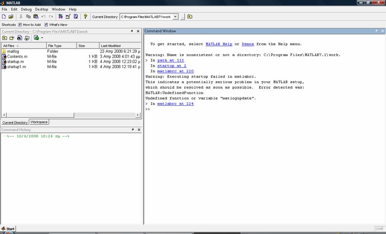Close the Current Directory panel

point(138,31)
